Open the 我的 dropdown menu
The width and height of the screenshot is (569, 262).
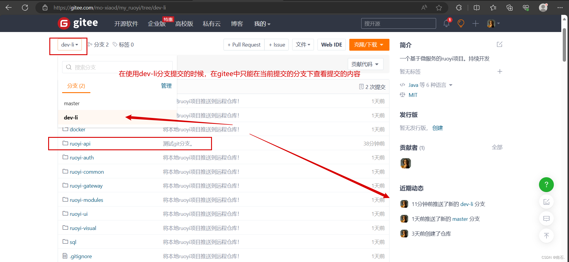(x=262, y=24)
